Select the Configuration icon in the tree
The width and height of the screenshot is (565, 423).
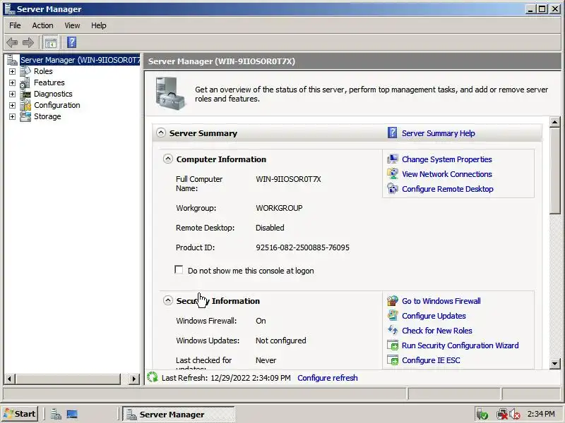click(25, 105)
